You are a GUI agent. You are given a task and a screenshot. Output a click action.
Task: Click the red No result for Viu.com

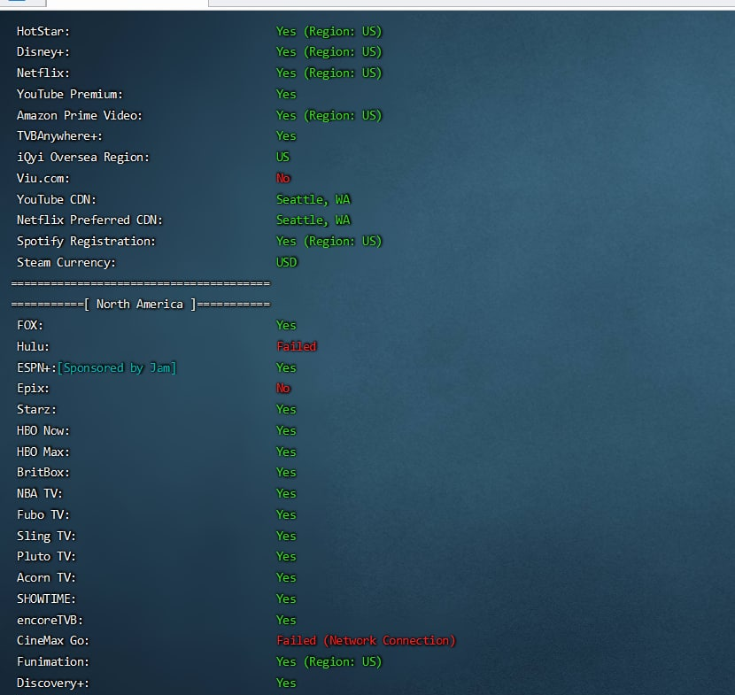click(283, 178)
